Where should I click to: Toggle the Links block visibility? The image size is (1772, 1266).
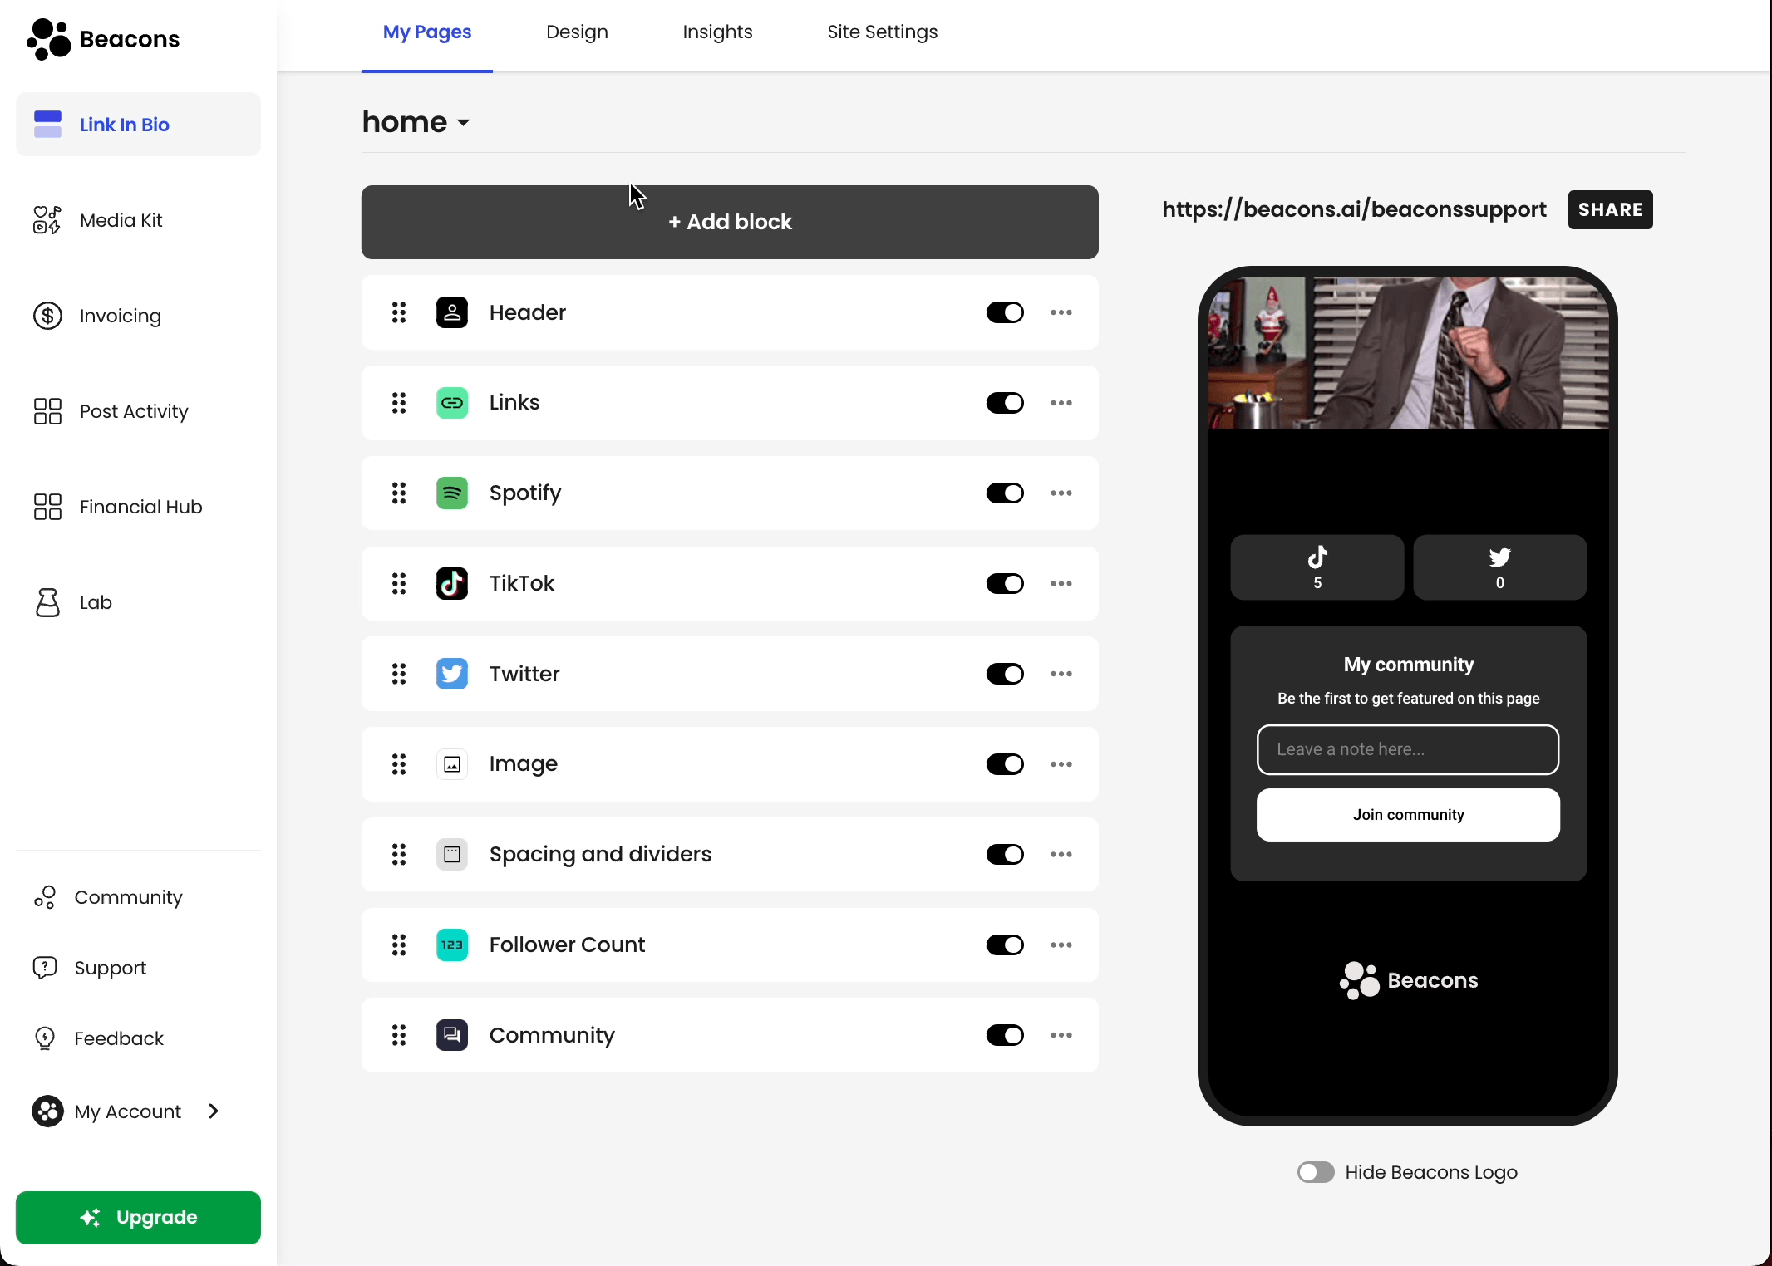(1005, 403)
